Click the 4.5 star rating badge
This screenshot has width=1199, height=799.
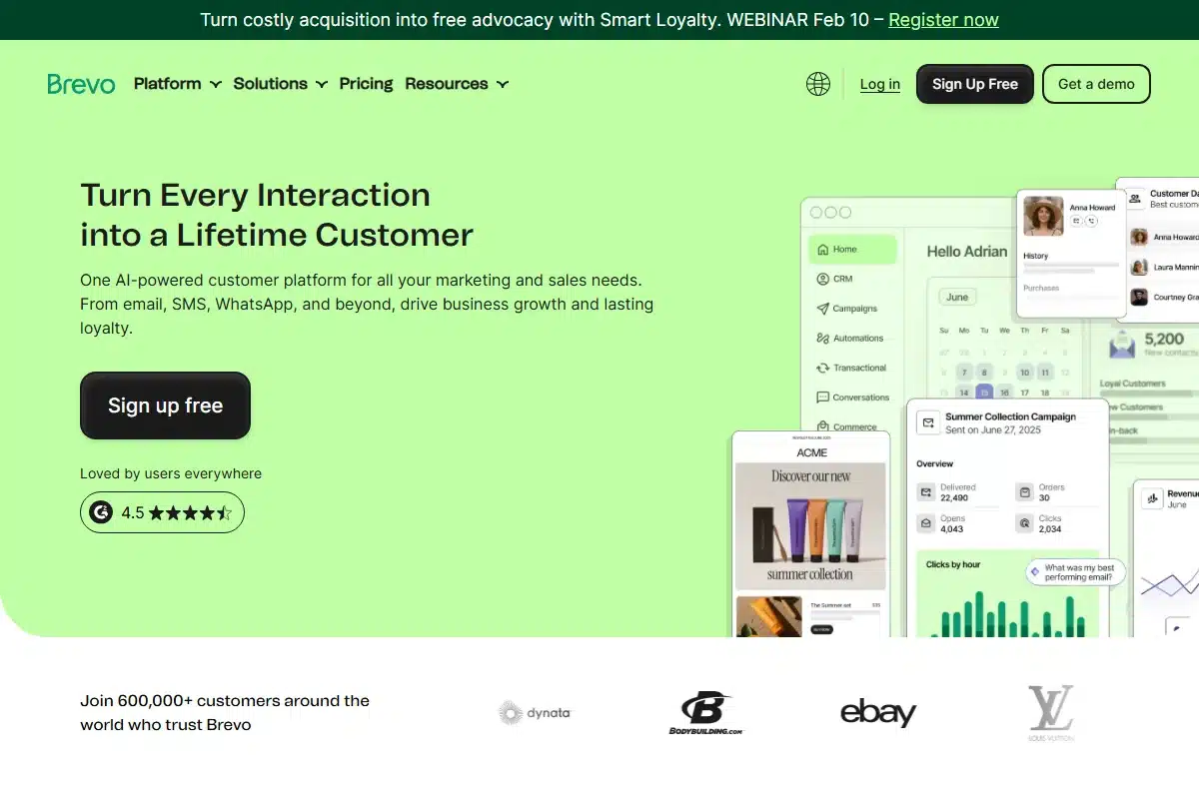click(x=162, y=512)
